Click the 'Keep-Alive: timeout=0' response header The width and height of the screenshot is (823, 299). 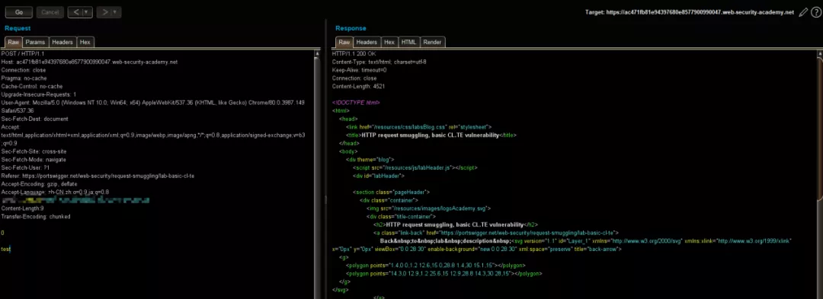click(360, 70)
